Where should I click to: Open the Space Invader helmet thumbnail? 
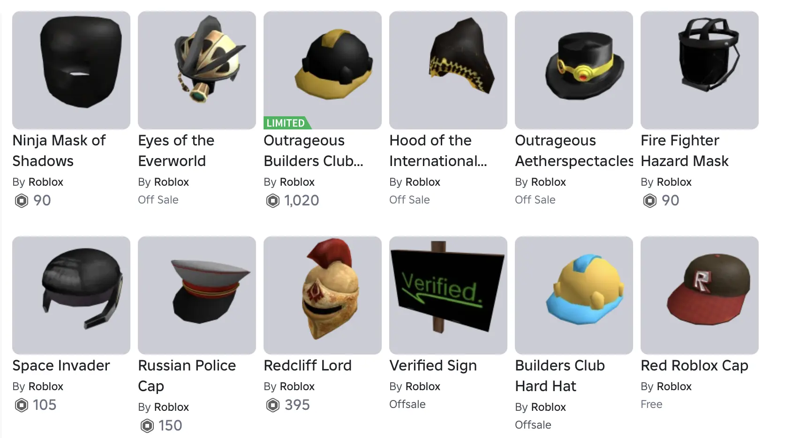pos(71,295)
